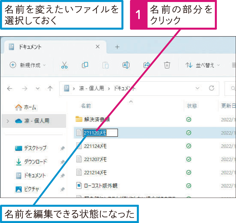Click 凛 - 個人用 in address breadcrumb

(91, 88)
